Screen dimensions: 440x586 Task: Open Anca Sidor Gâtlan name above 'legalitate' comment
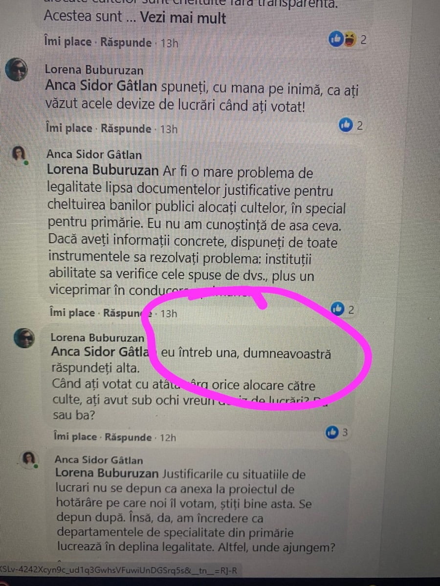click(94, 155)
